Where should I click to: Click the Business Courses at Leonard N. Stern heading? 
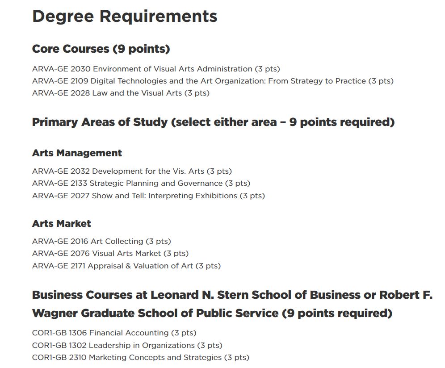point(232,295)
